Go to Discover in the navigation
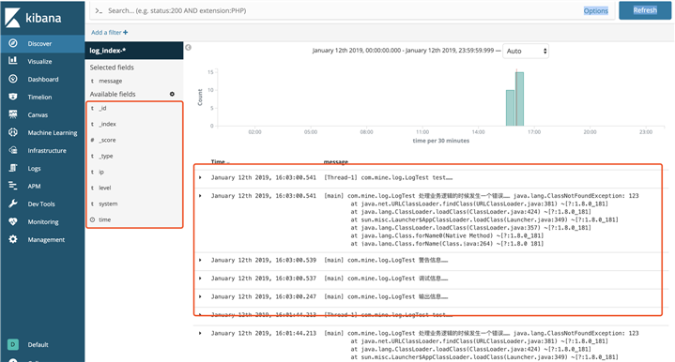 (x=39, y=43)
